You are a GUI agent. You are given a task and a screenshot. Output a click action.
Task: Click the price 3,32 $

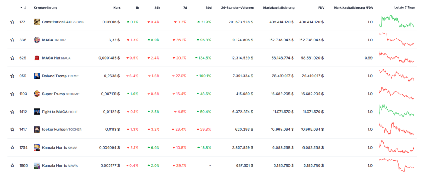(114, 40)
